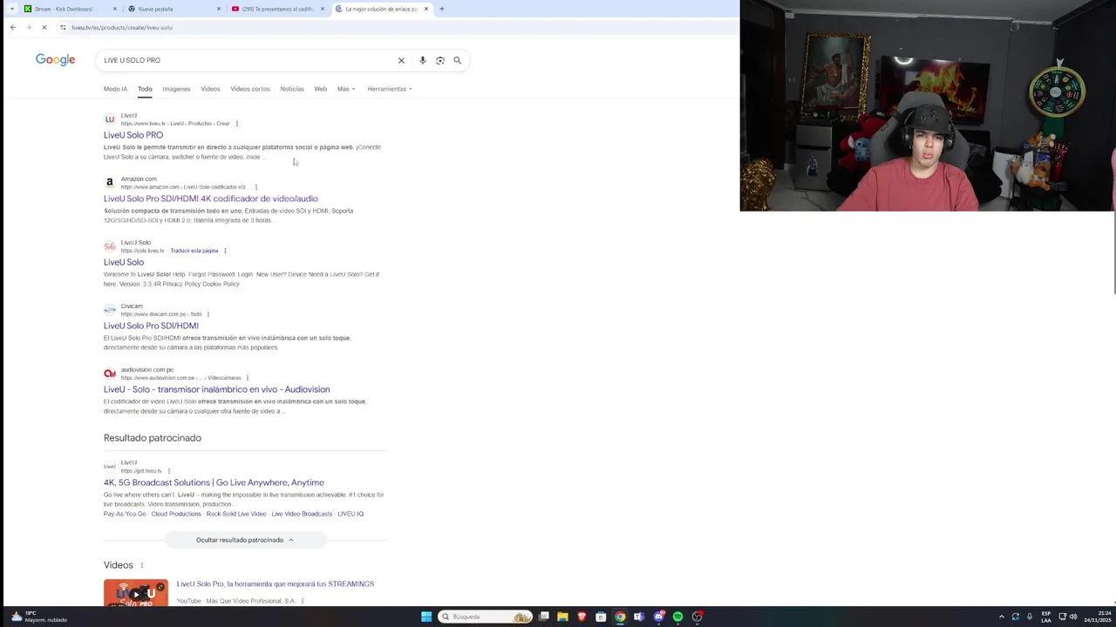The height and width of the screenshot is (627, 1116).
Task: Open more options for Audiovision result
Action: (248, 378)
